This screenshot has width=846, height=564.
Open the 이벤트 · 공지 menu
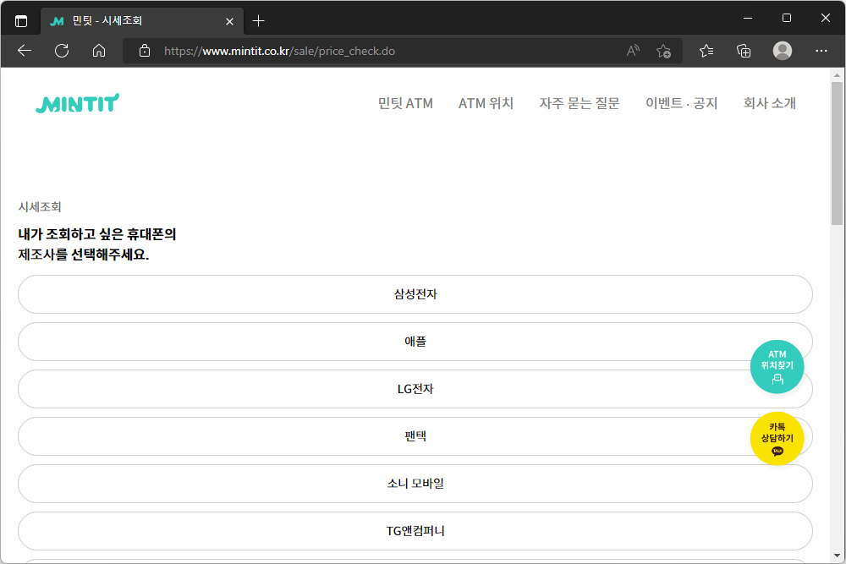[681, 103]
